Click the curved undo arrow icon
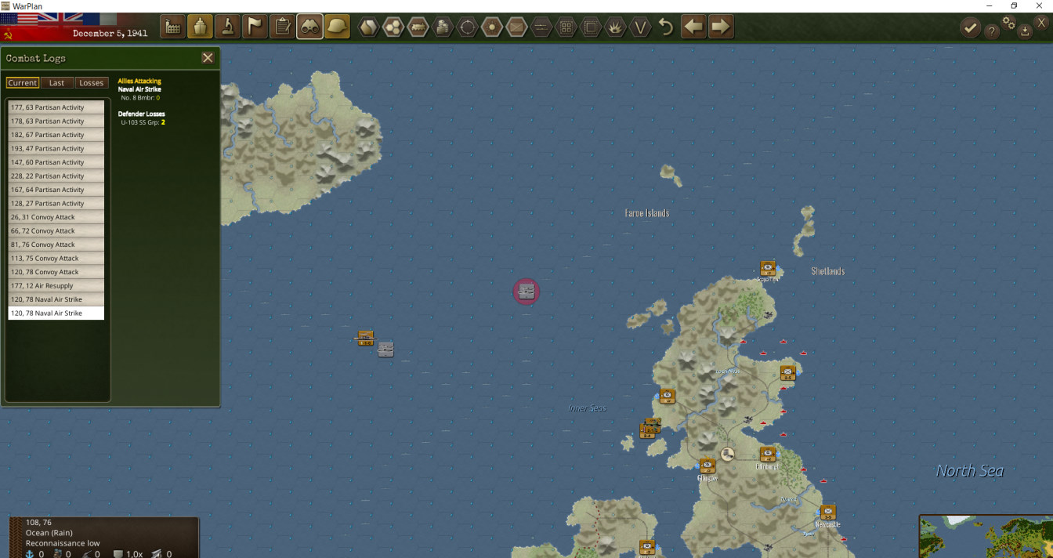The width and height of the screenshot is (1053, 558). (x=666, y=27)
